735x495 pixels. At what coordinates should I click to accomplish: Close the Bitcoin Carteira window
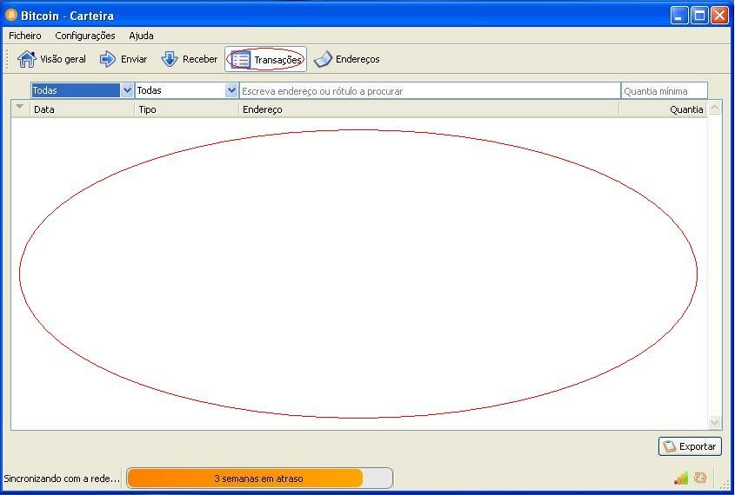pyautogui.click(x=719, y=16)
